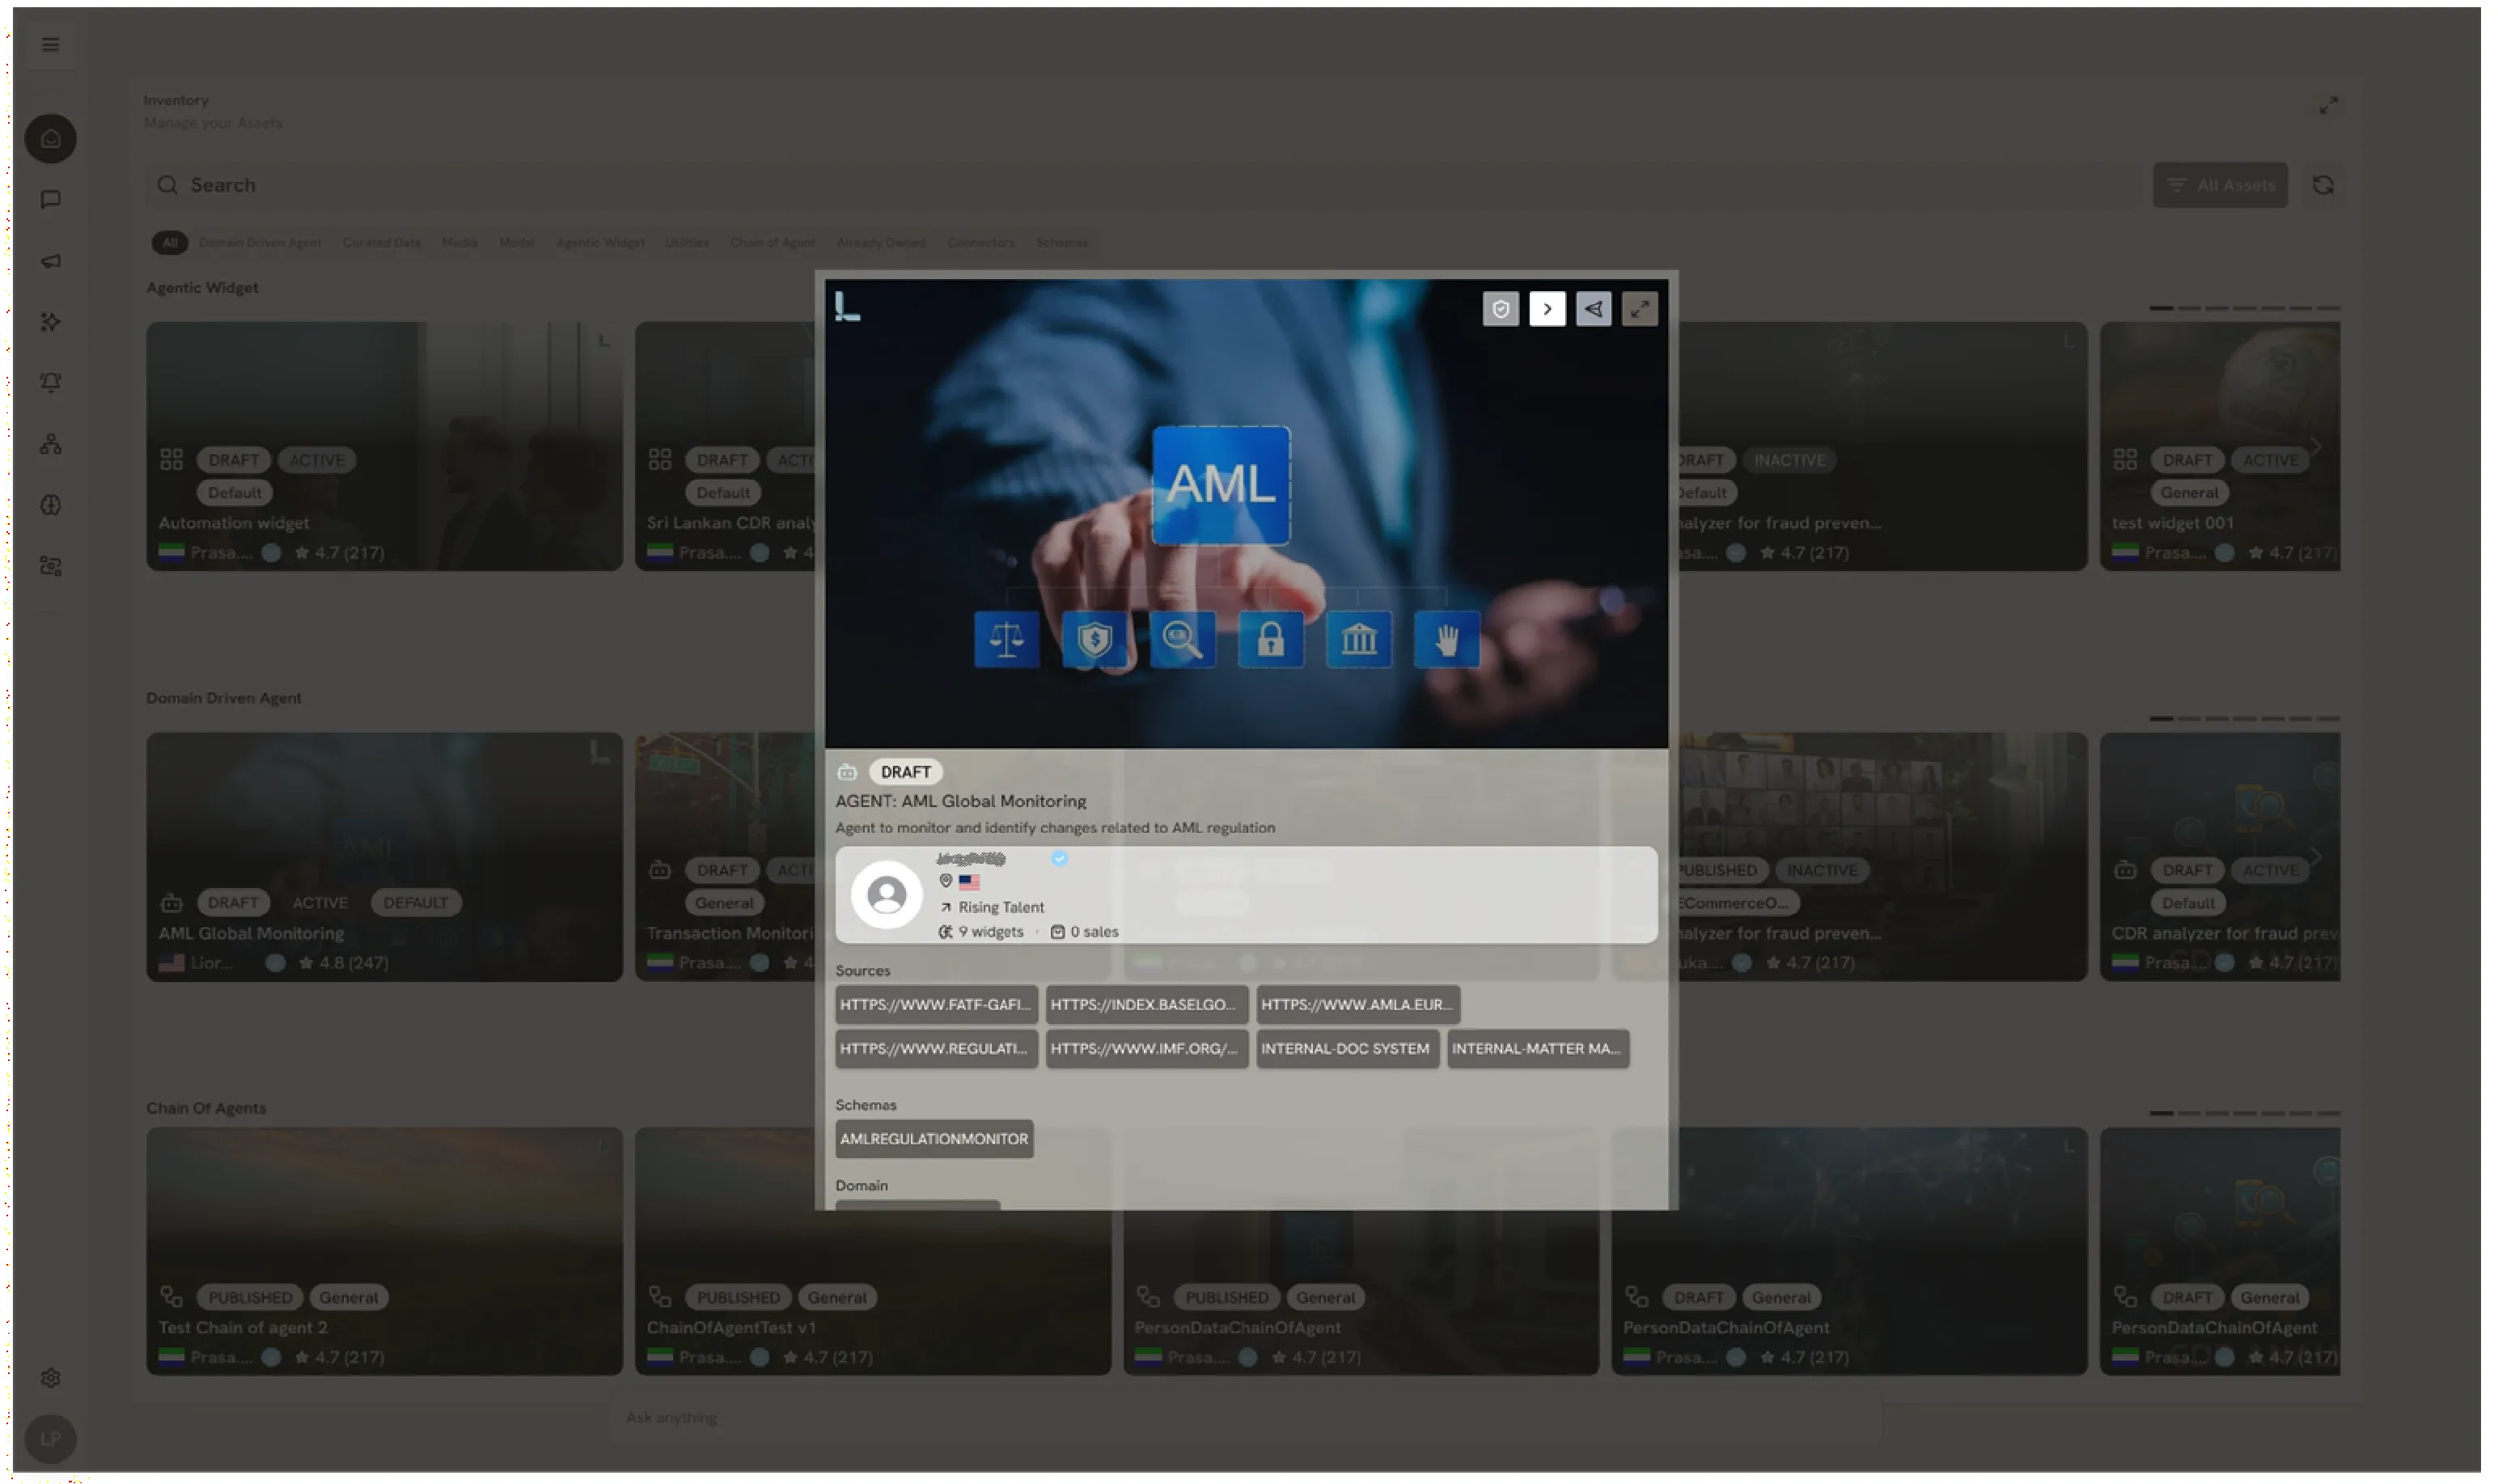Click the DRAFT status badge in modal

905,772
